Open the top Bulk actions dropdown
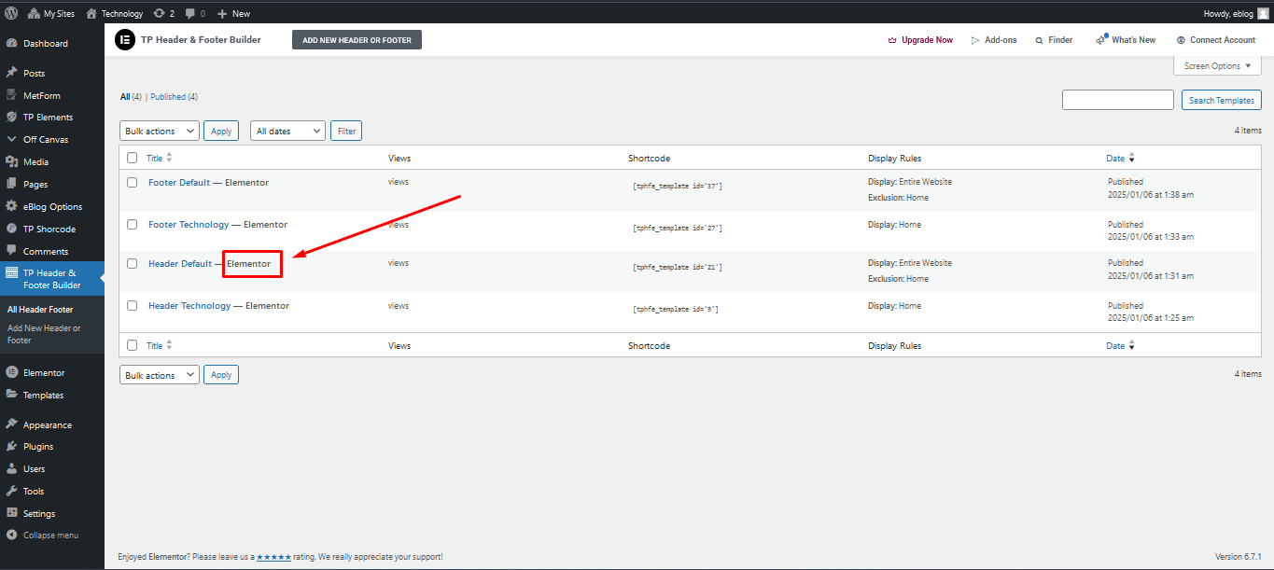Screen dimensions: 1274x570 coord(160,132)
